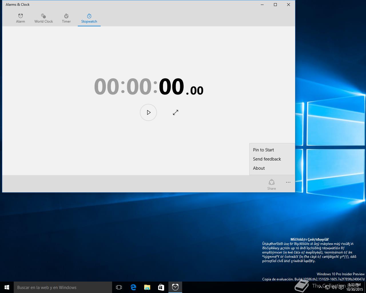Viewport: 366px width, 293px height.
Task: Open Task View from the taskbar
Action: 119,287
